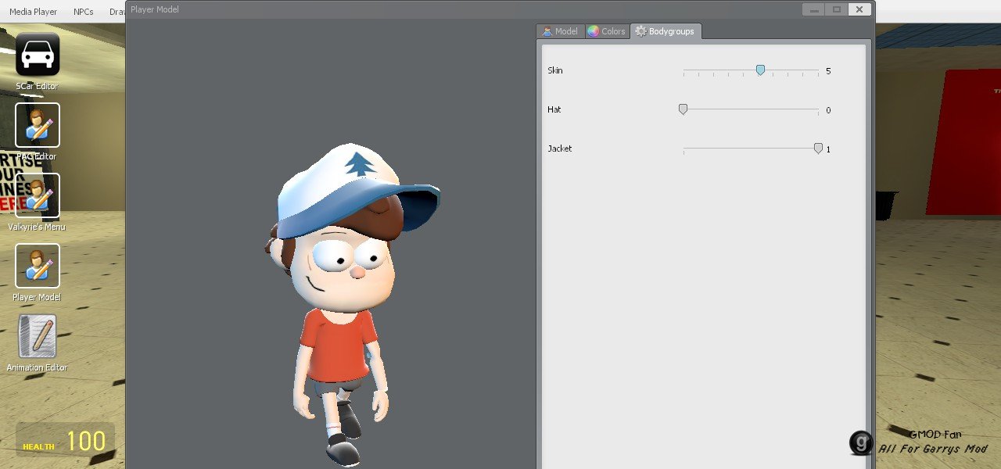The width and height of the screenshot is (1001, 469).
Task: Open the Player Model desktop icon
Action: click(38, 267)
